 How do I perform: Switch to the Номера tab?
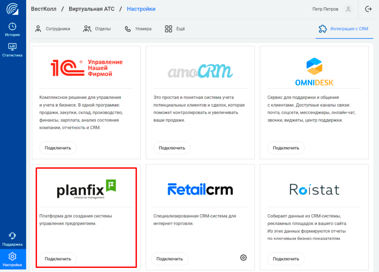[x=138, y=29]
